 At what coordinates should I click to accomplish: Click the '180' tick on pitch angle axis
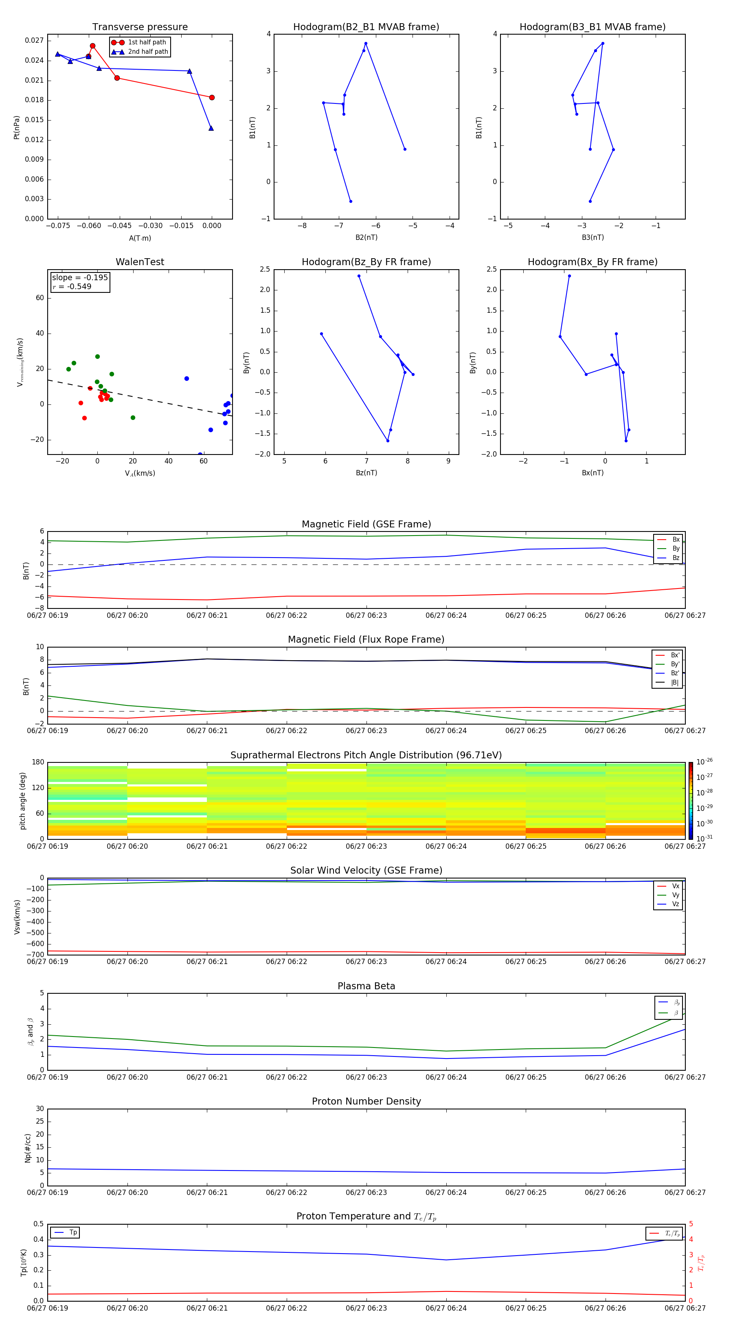pyautogui.click(x=37, y=762)
